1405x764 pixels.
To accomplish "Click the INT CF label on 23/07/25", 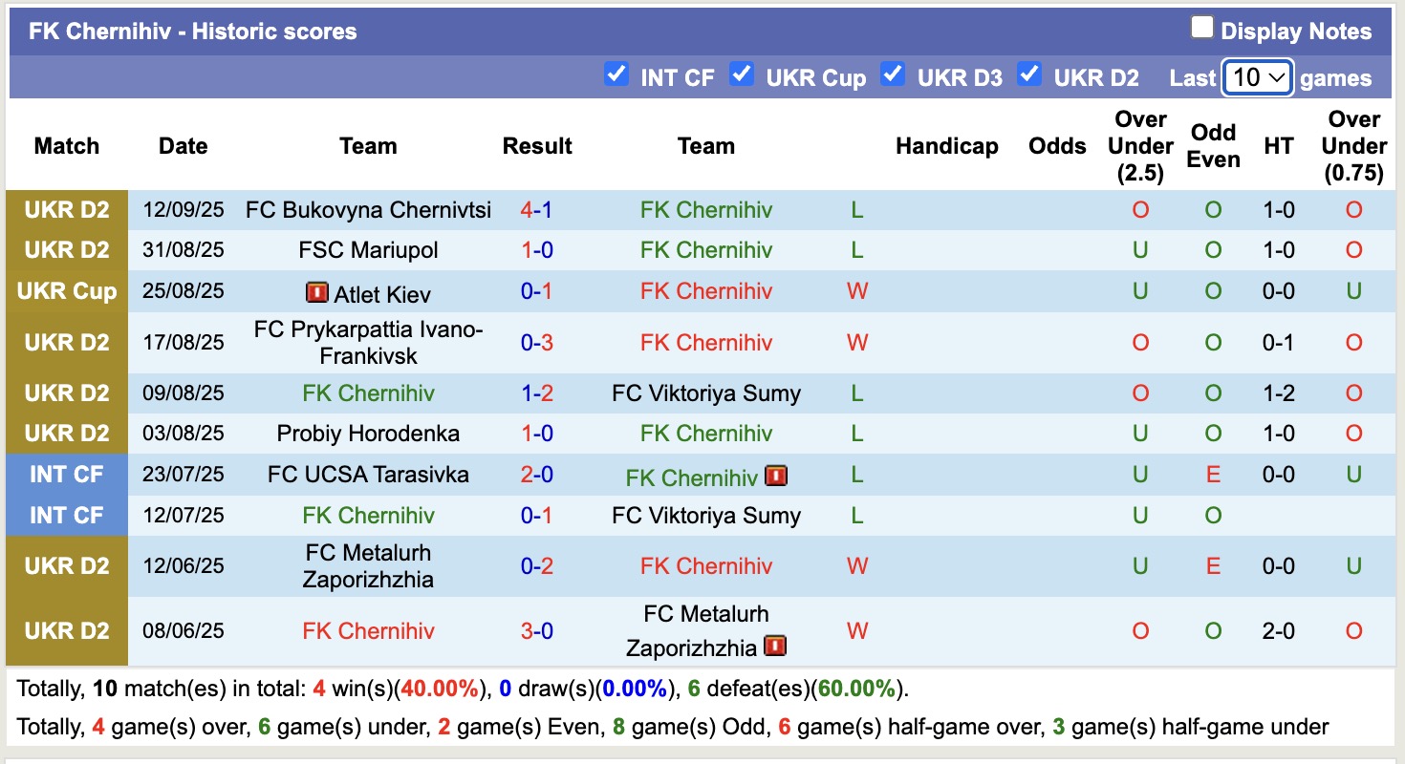I will pos(67,475).
